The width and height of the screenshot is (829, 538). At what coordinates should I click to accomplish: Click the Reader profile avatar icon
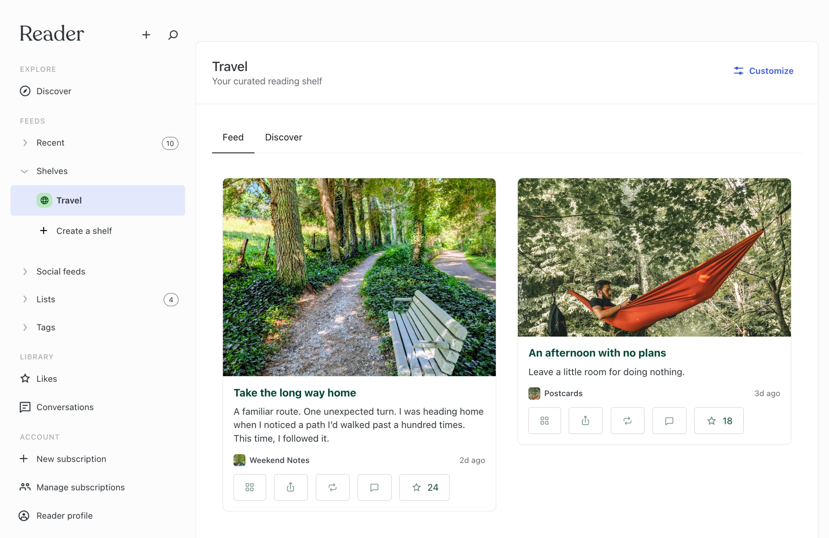coord(24,515)
